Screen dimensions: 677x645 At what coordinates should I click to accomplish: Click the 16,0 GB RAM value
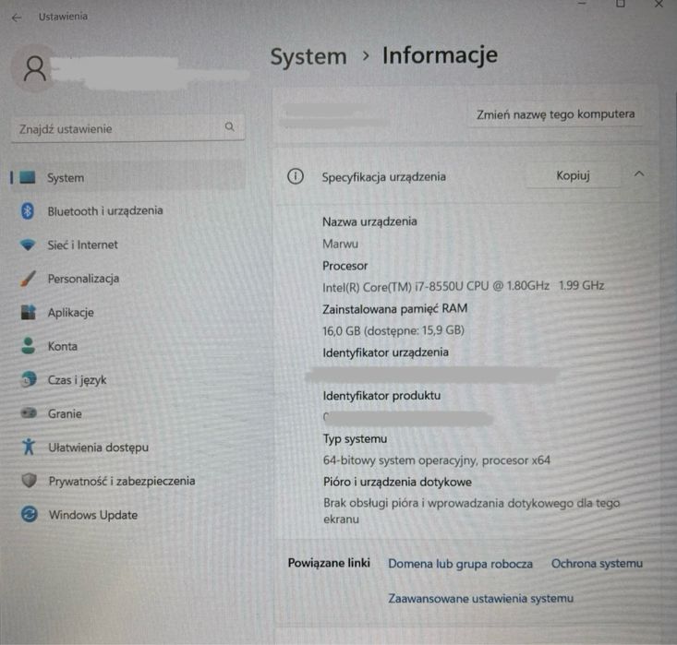point(393,330)
